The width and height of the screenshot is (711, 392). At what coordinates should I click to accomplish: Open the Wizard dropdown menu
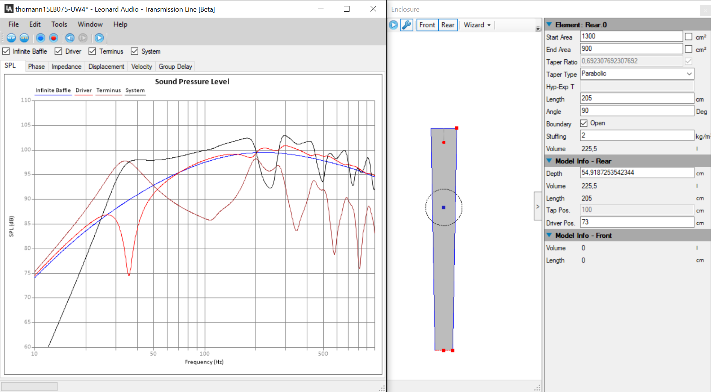(x=477, y=25)
